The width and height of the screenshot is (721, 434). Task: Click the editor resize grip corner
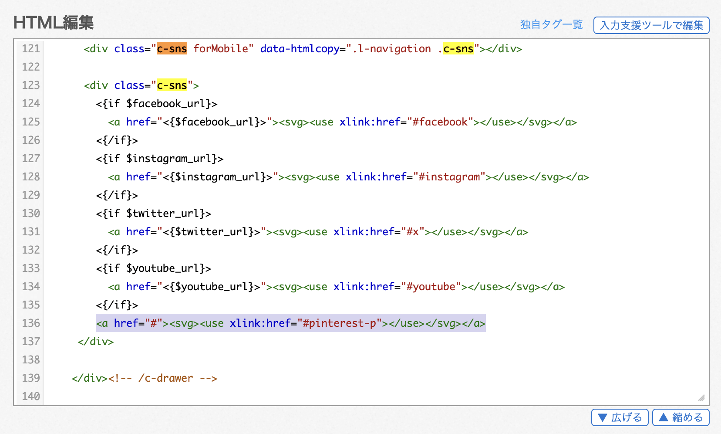701,397
